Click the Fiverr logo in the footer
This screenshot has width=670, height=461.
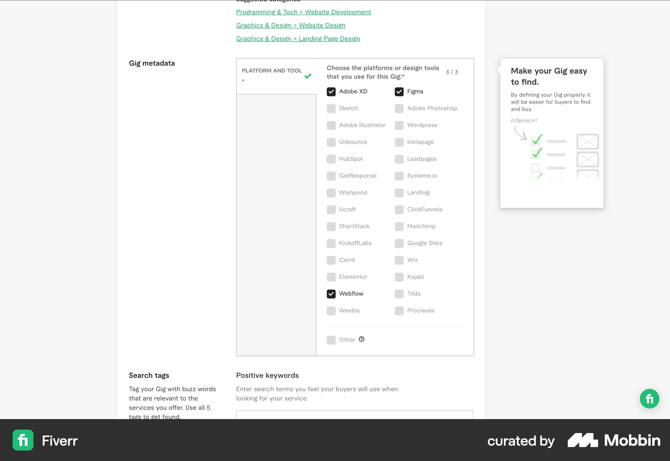(23, 440)
